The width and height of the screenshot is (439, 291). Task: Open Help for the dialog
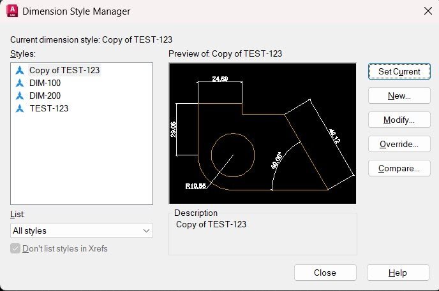click(398, 273)
